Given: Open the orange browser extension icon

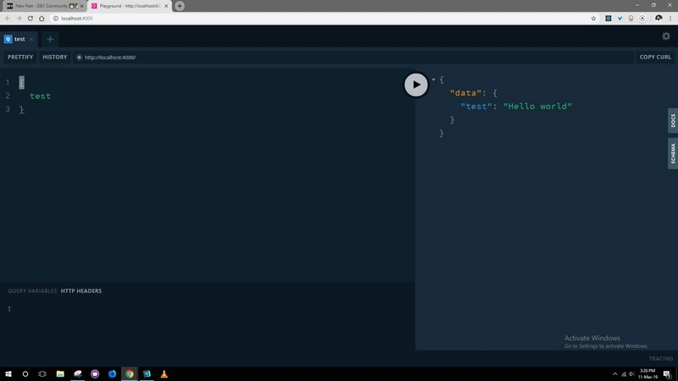Looking at the screenshot, I should [631, 18].
